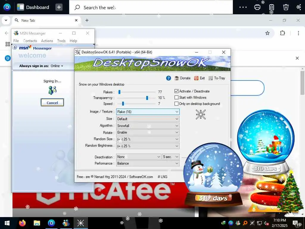Enable Start with Windows checkbox

[x=176, y=98]
